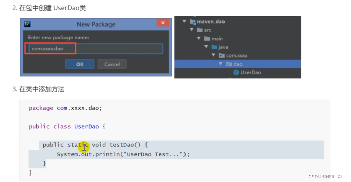
Task: Open UserDao in project tree
Action: 251,72
